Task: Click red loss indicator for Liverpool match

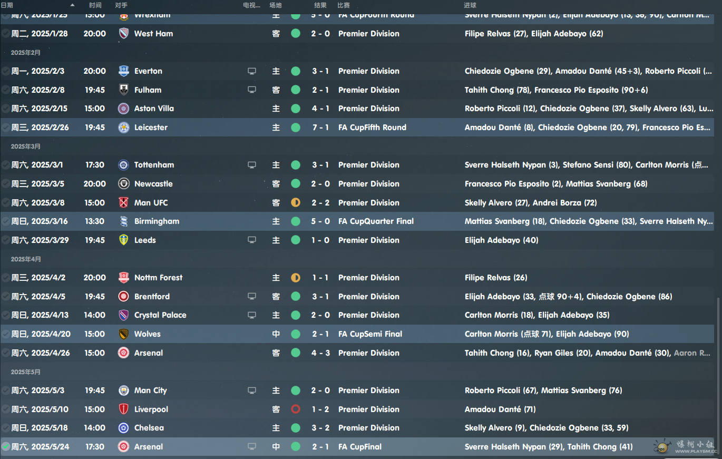Action: (296, 409)
